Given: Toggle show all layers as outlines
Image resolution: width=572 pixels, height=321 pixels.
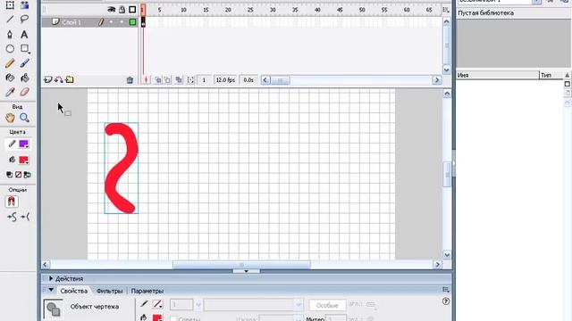Looking at the screenshot, I should tap(132, 10).
